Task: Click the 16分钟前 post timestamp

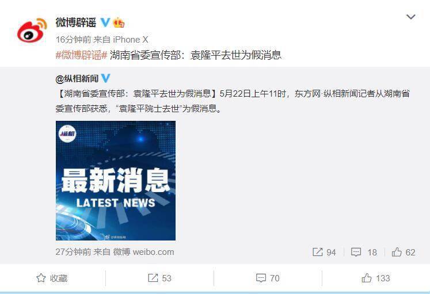Action: (73, 40)
